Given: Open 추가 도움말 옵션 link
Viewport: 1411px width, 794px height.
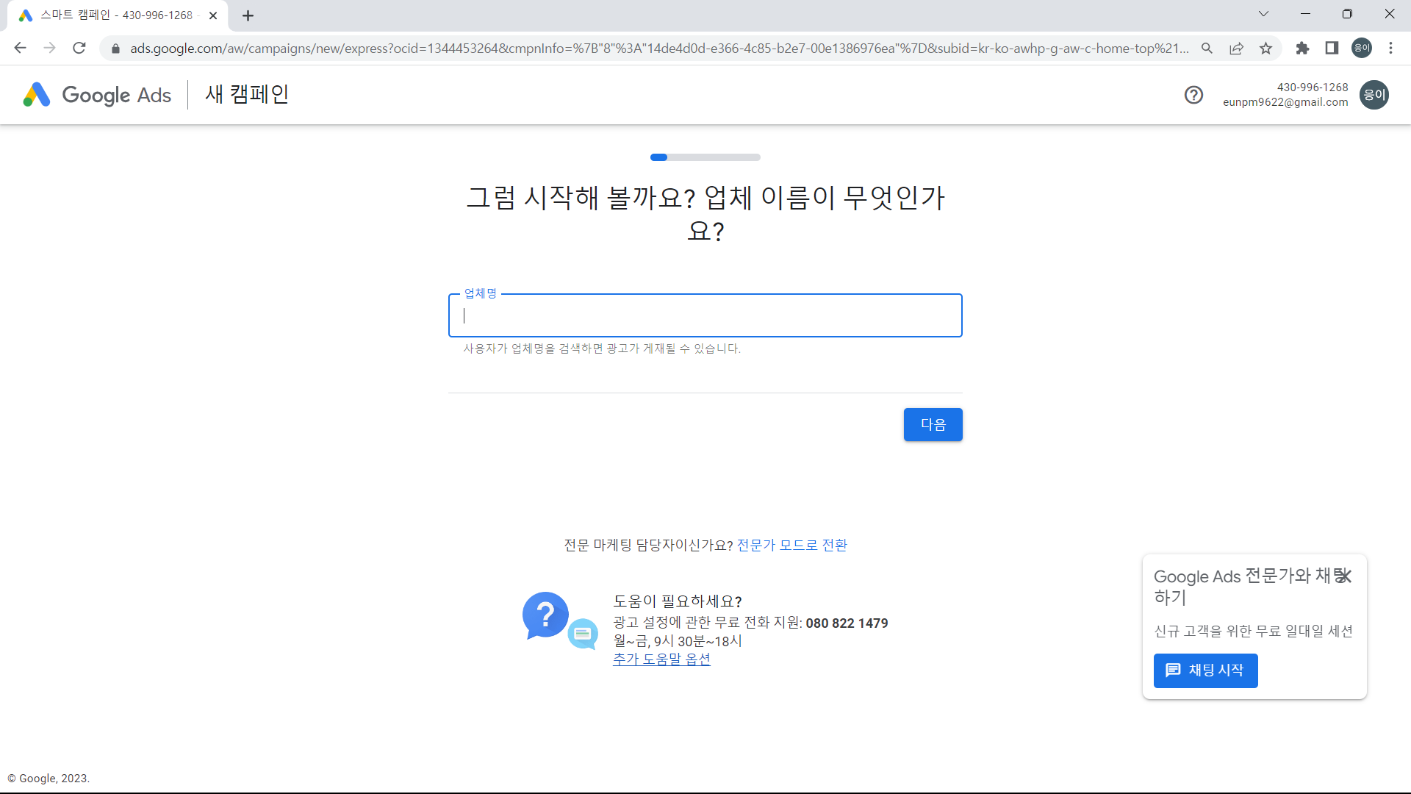Looking at the screenshot, I should (x=661, y=659).
